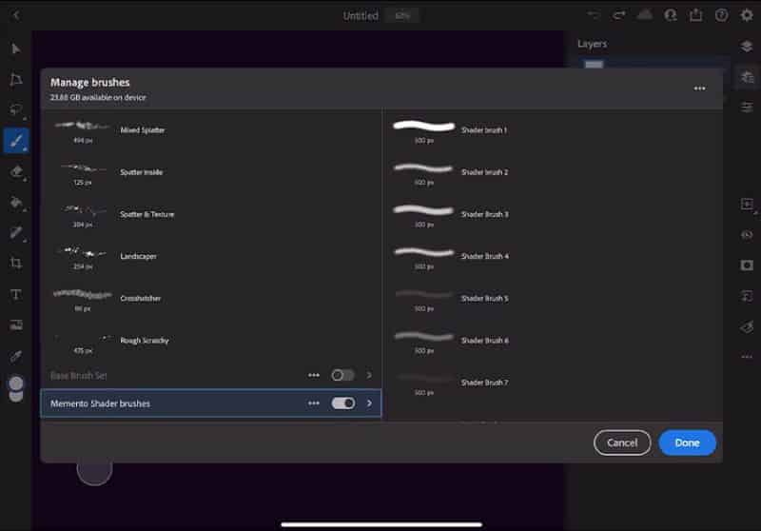Select the Transform tool

pos(16,79)
